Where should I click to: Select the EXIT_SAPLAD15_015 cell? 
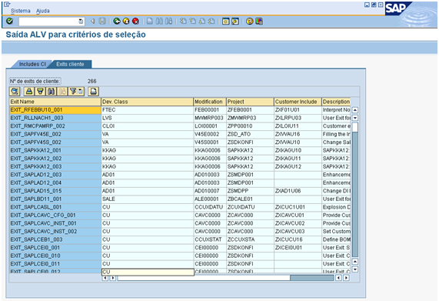55,191
